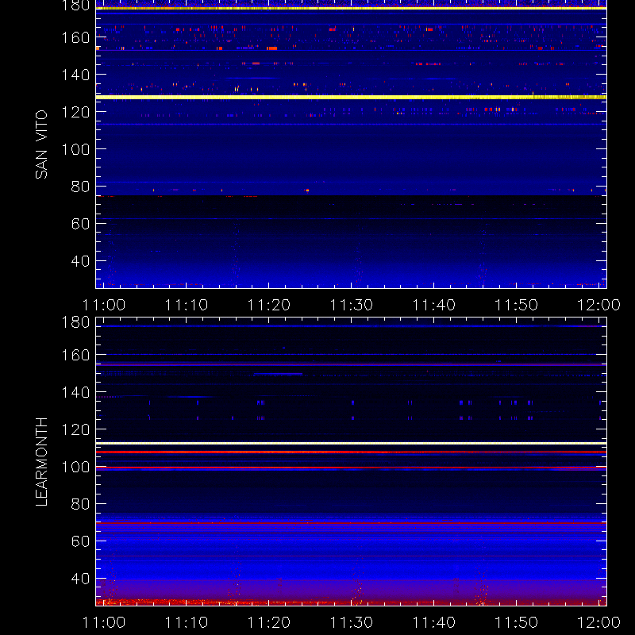Select the 60 tick label on SAN VITO axis
Image resolution: width=635 pixels, height=635 pixels.
pos(80,224)
